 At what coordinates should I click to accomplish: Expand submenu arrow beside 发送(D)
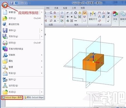click(x=42, y=73)
